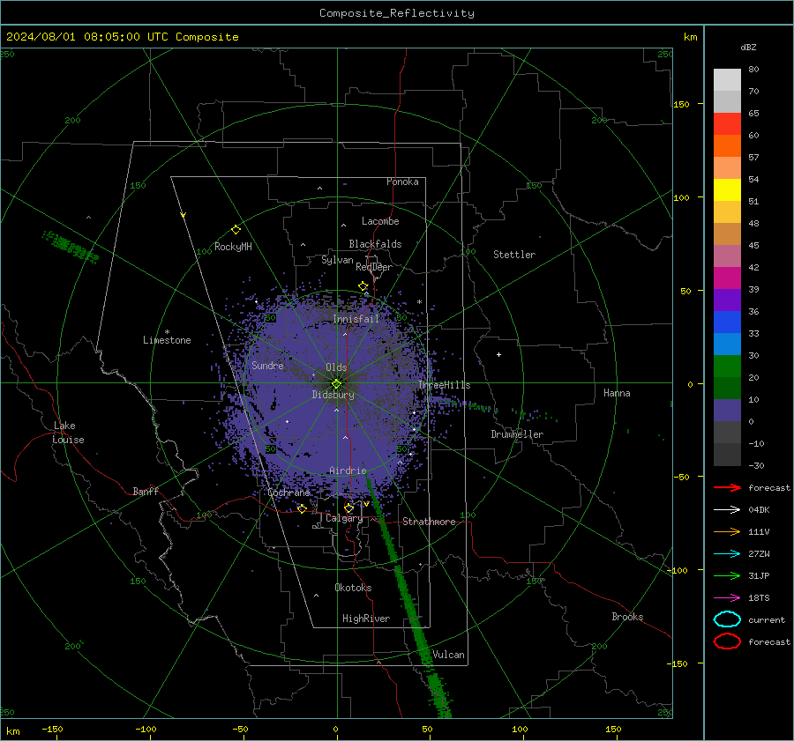Select the yellow diamond marker below Cochrane
Screen dimensions: 794x741
303,508
